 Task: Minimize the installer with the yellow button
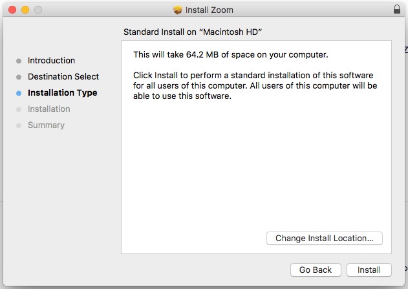[25, 10]
